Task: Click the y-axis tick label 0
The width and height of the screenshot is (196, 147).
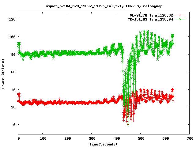Action: (x=14, y=125)
